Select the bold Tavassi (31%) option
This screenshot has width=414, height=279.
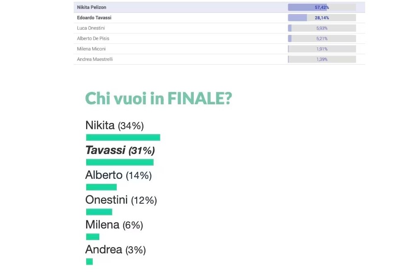click(120, 150)
